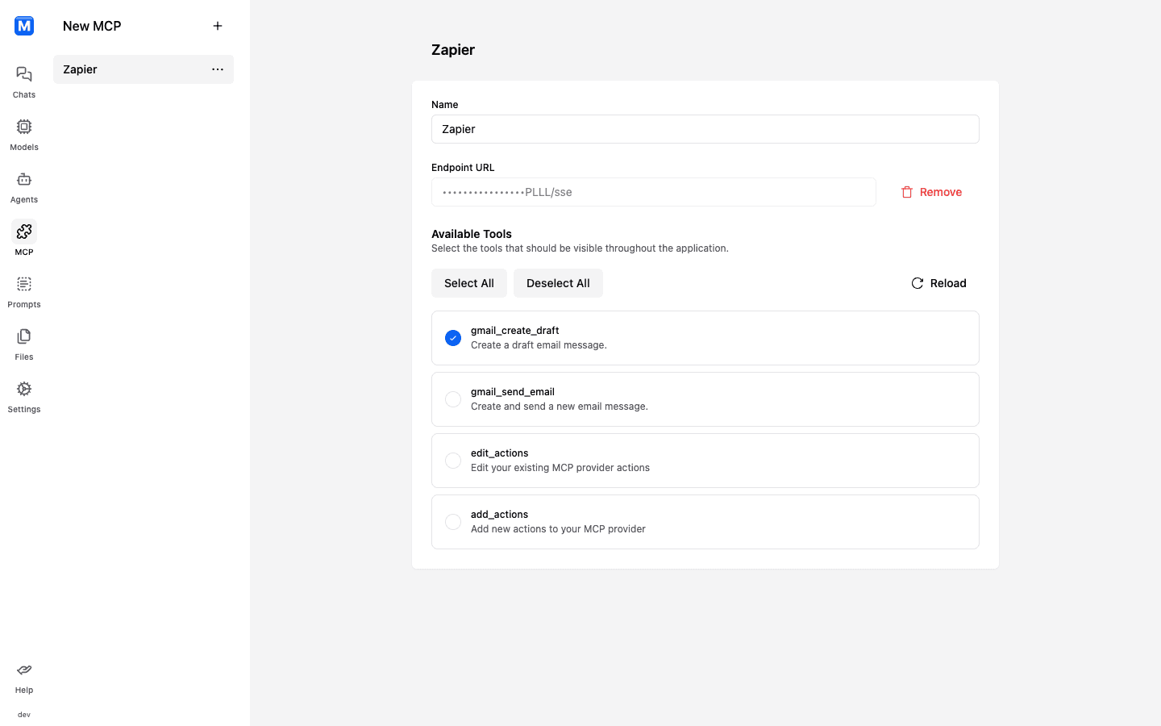Click the Select All button

tap(469, 283)
